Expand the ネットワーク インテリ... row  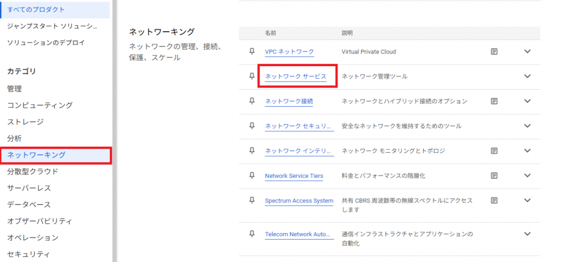(527, 150)
